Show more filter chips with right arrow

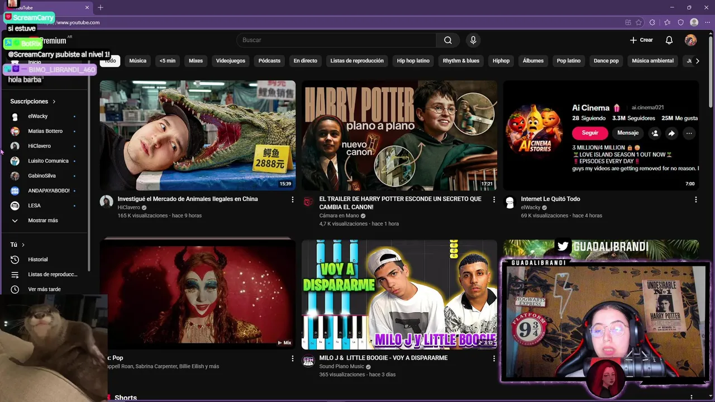coord(697,61)
